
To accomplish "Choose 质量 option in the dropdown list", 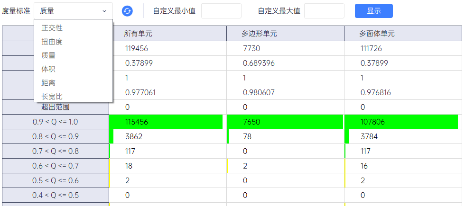I will pyautogui.click(x=73, y=55).
